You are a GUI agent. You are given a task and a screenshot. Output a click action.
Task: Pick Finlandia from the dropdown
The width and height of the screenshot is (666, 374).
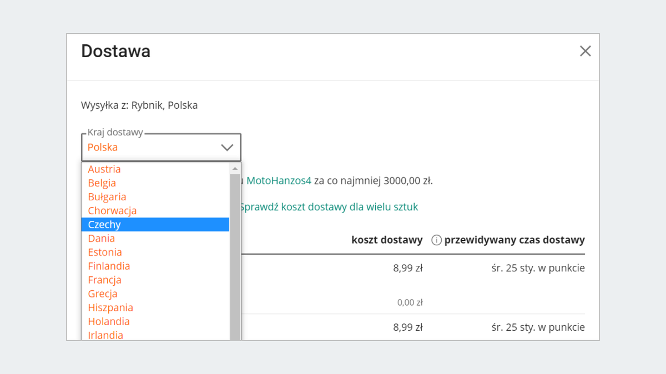109,266
